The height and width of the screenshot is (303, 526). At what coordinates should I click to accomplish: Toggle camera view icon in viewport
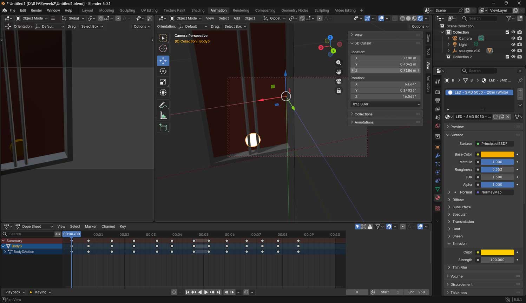pyautogui.click(x=338, y=81)
